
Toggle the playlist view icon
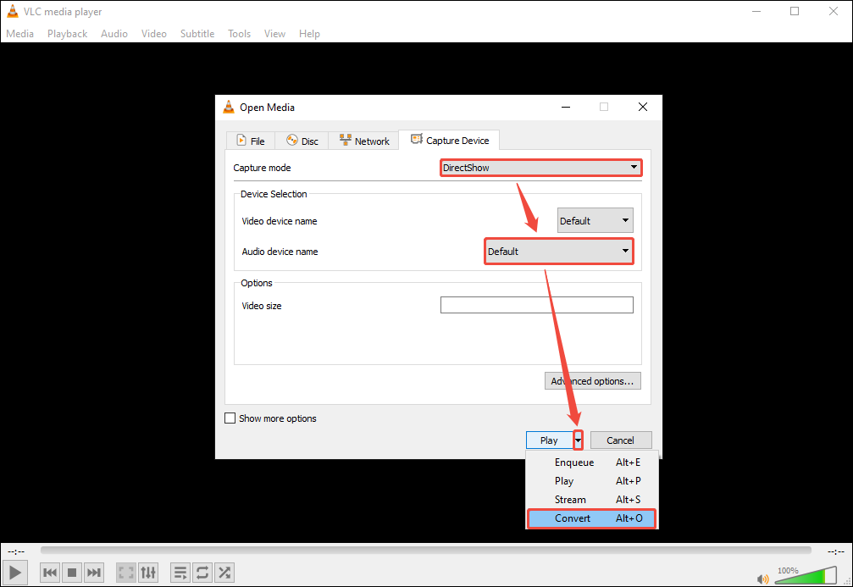180,572
